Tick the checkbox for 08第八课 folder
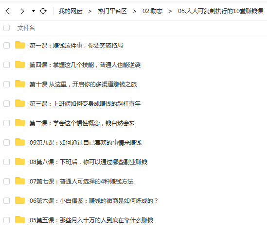This screenshot has width=267, height=232. pyautogui.click(x=7, y=162)
